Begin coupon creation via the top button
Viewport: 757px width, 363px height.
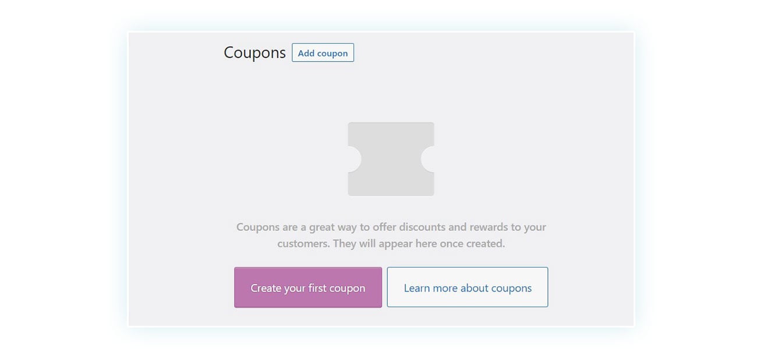pos(323,52)
